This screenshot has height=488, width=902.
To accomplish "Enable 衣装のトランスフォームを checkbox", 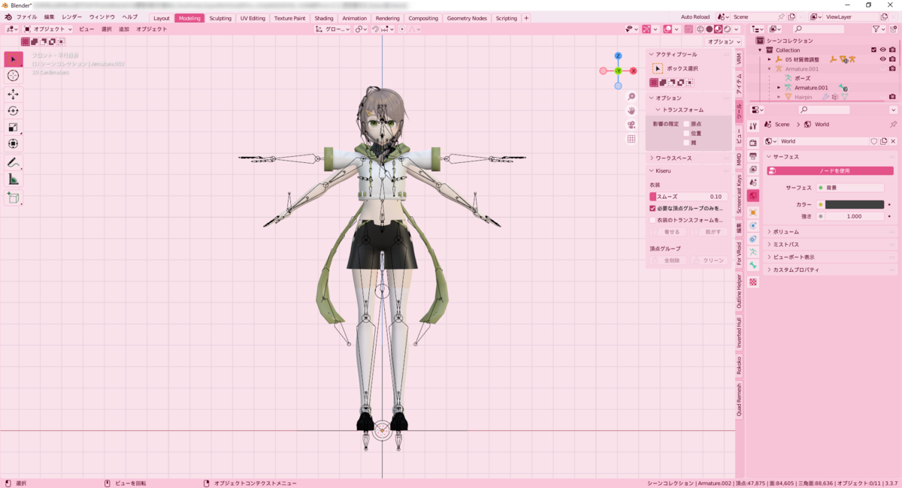I will pyautogui.click(x=652, y=220).
